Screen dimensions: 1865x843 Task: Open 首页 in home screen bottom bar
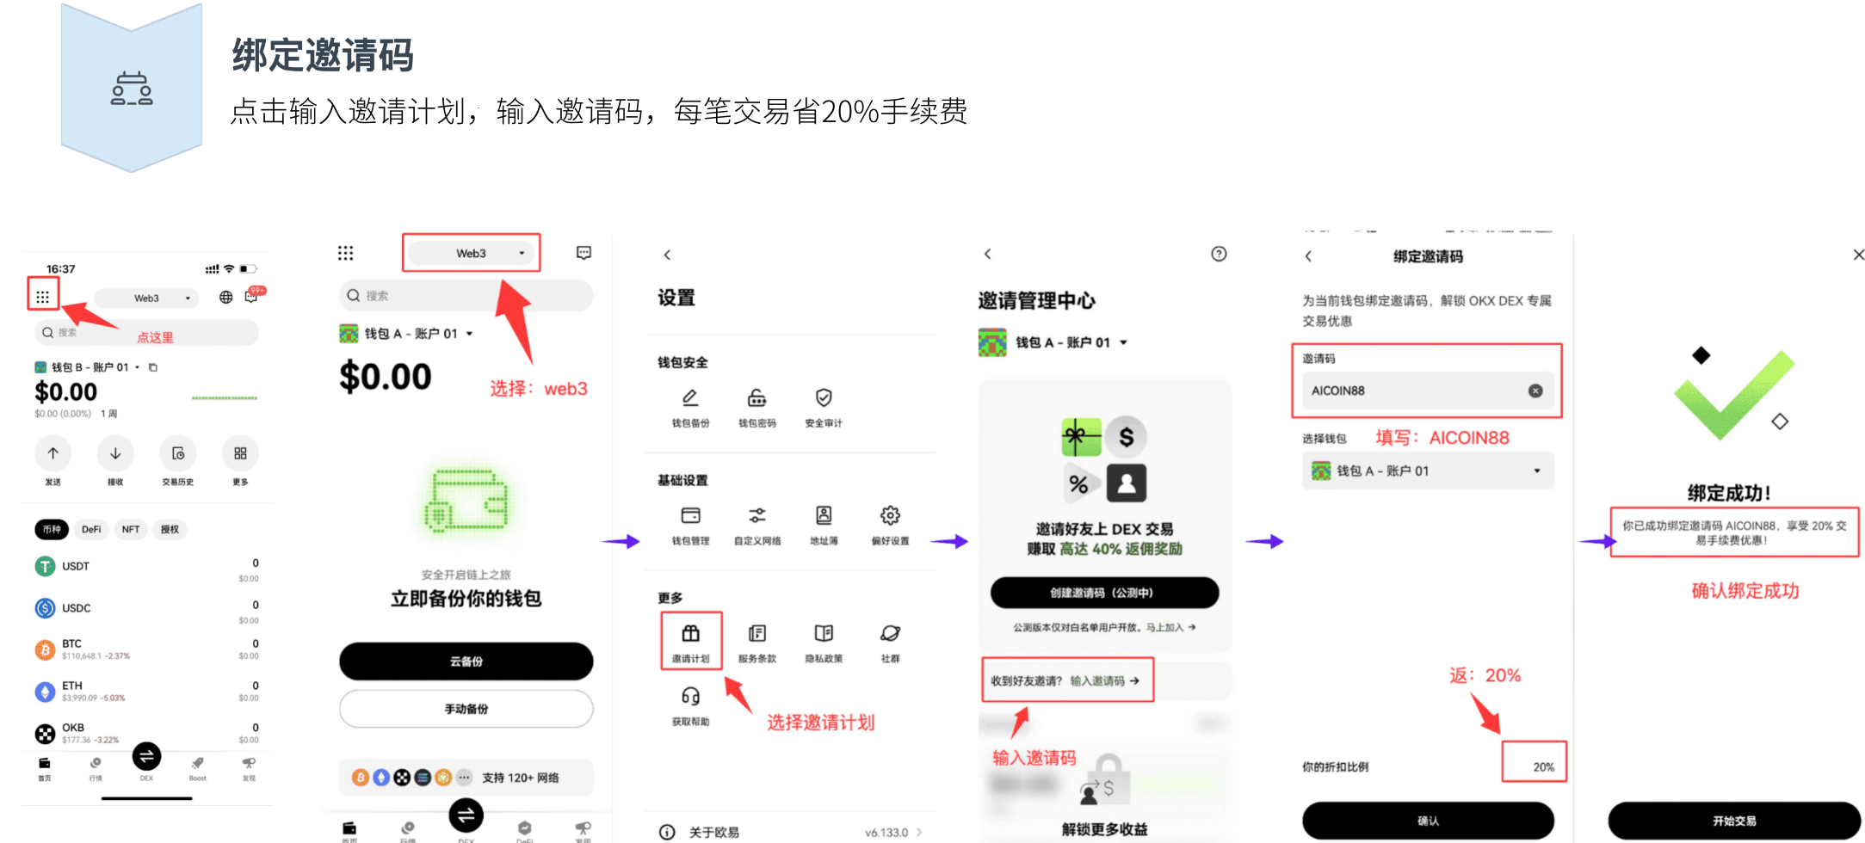[45, 768]
